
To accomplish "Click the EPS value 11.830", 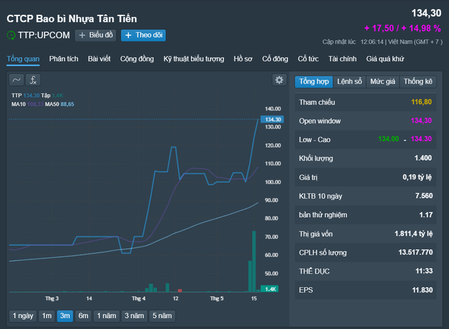I will click(423, 290).
